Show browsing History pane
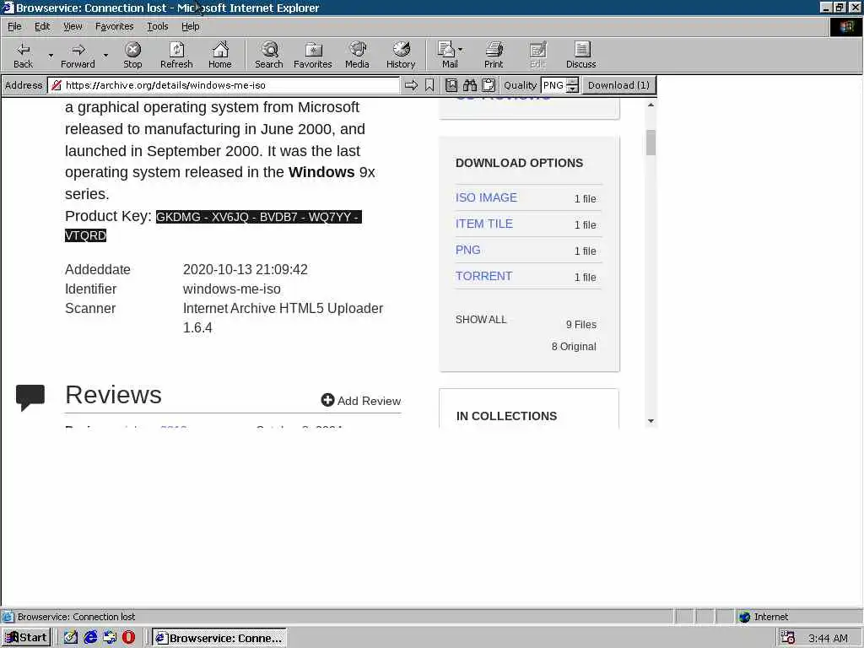The width and height of the screenshot is (864, 648). pyautogui.click(x=401, y=55)
